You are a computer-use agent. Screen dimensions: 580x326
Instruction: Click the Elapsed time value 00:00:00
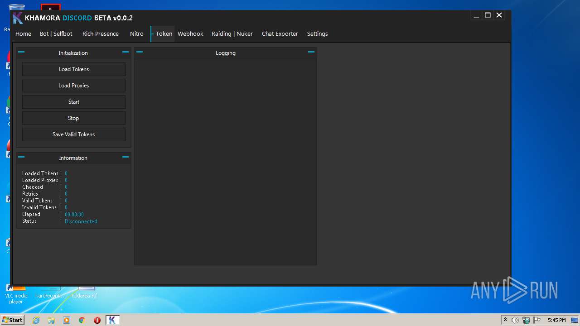74,215
